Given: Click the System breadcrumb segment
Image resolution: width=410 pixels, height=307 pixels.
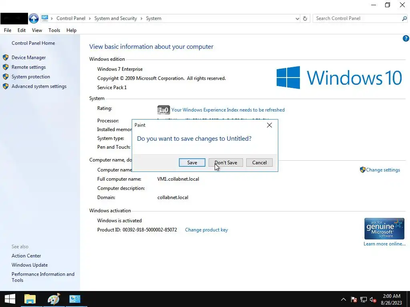Looking at the screenshot, I should (x=153, y=18).
